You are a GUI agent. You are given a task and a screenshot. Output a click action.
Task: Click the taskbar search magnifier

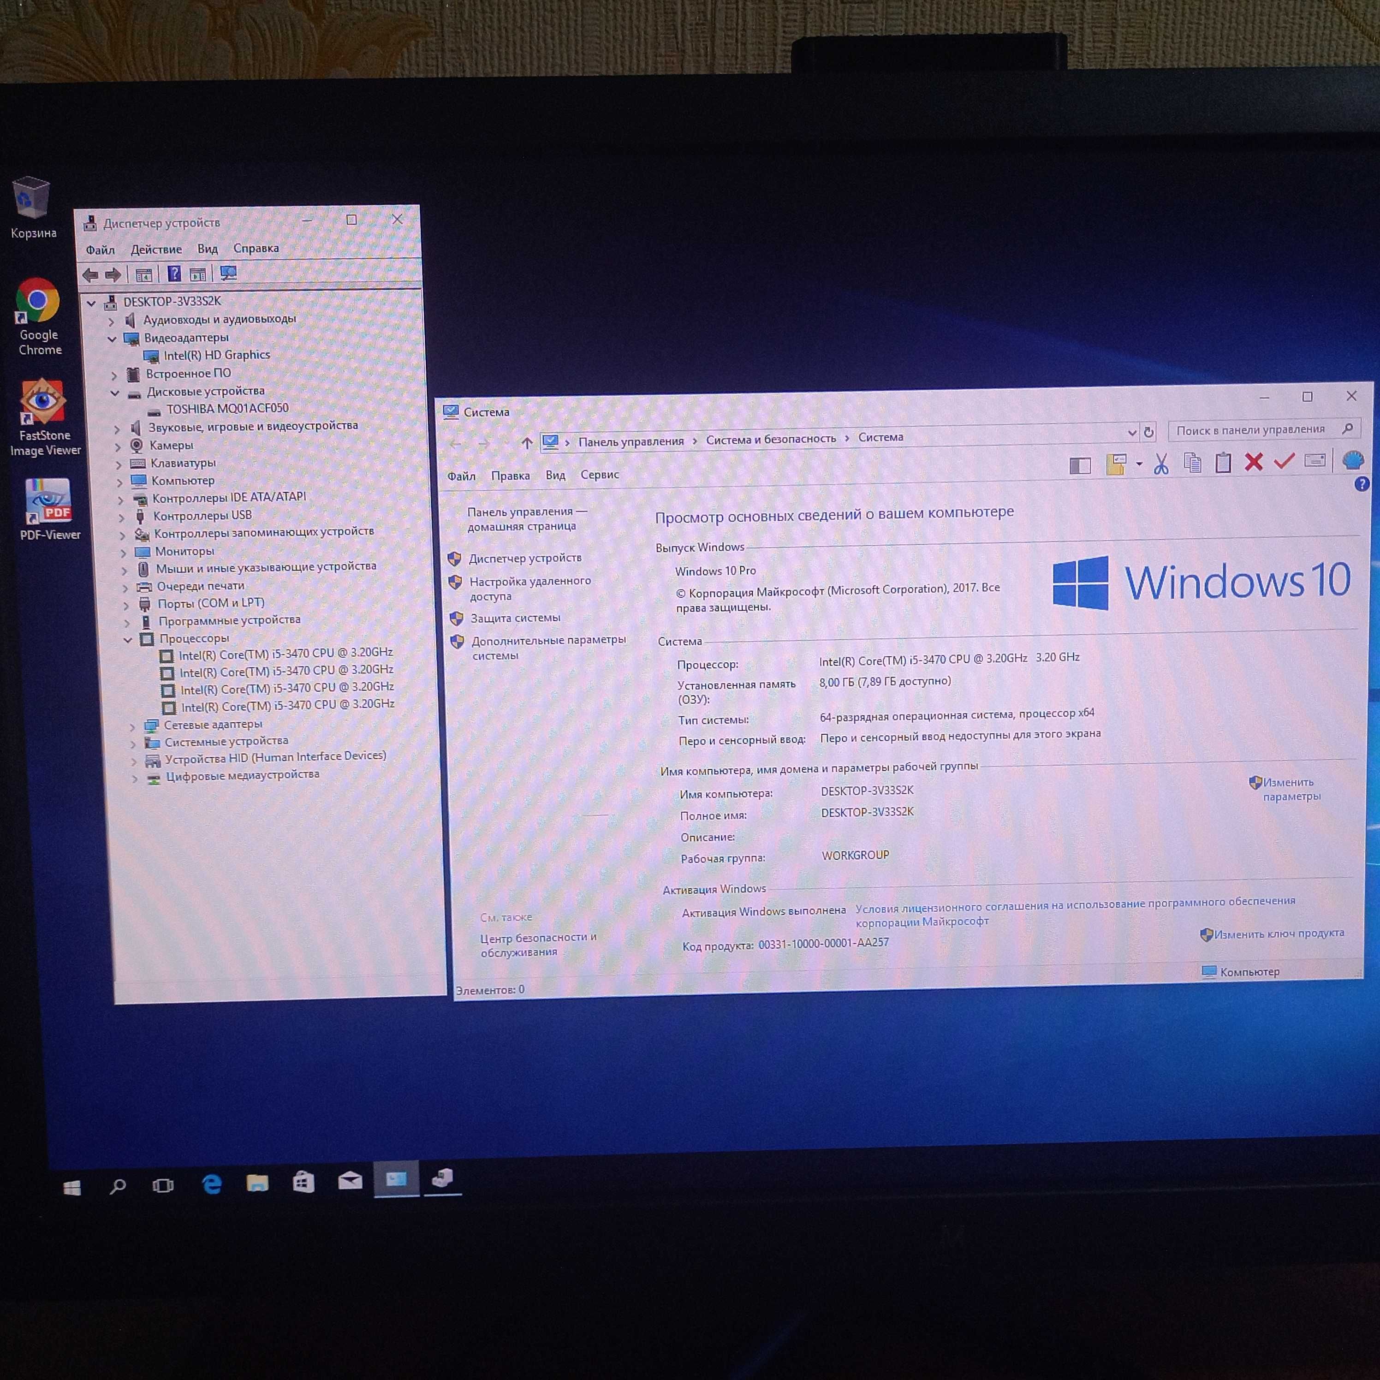(118, 1187)
